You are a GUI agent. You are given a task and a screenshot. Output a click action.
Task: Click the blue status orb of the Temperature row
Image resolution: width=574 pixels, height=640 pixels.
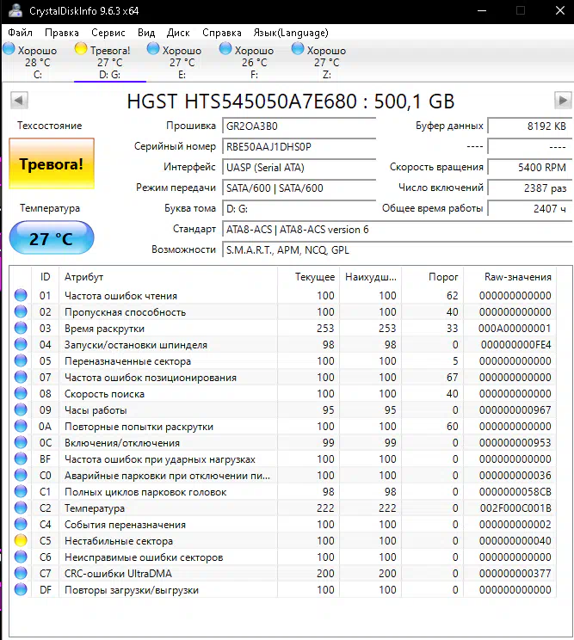[22, 508]
